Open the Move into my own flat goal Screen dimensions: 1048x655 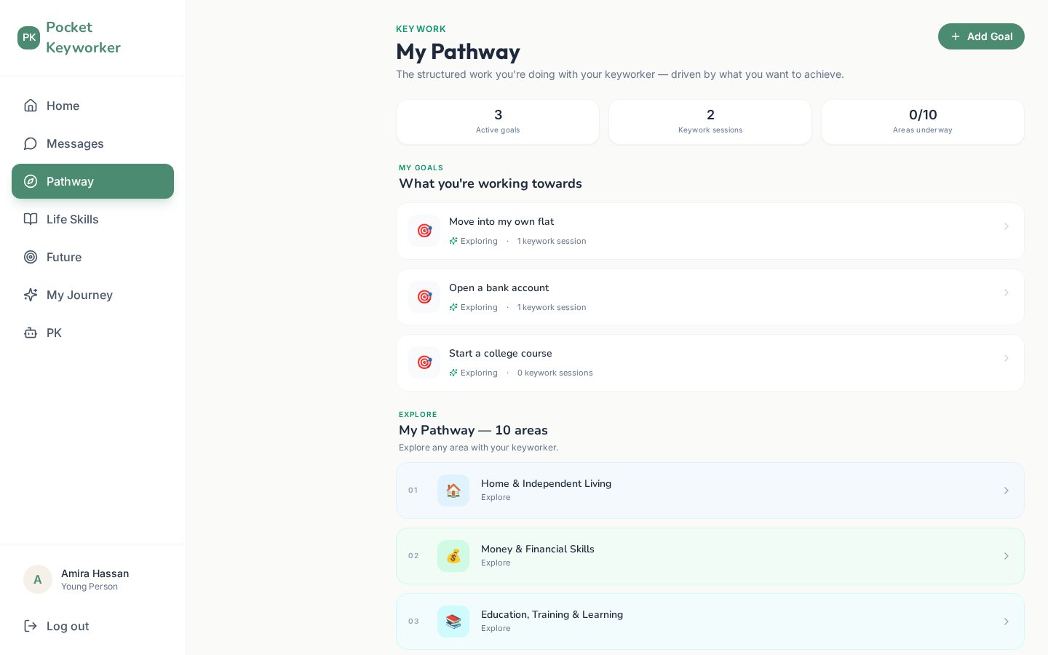pyautogui.click(x=710, y=231)
